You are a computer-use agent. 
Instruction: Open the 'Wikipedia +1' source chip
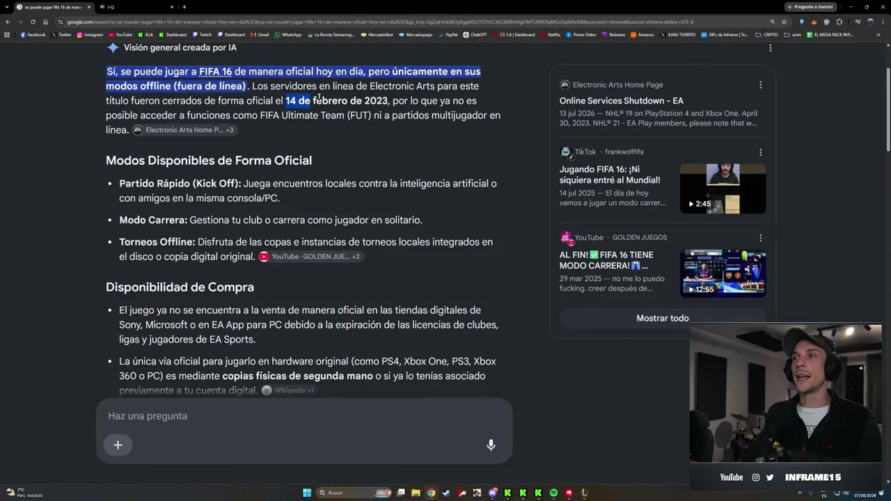tap(288, 390)
